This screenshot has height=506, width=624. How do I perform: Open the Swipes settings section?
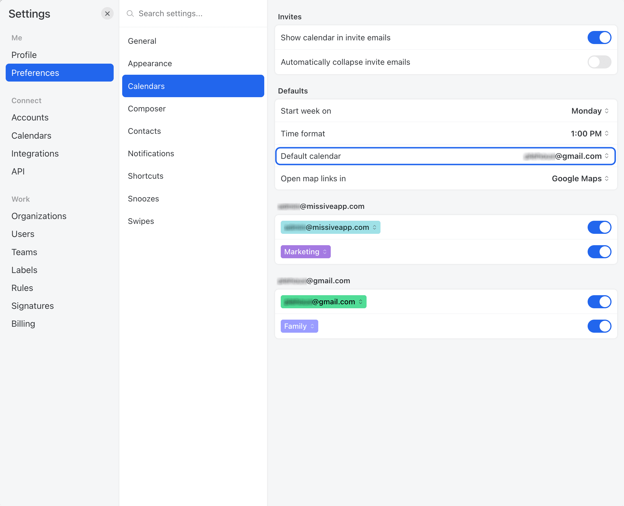click(141, 221)
